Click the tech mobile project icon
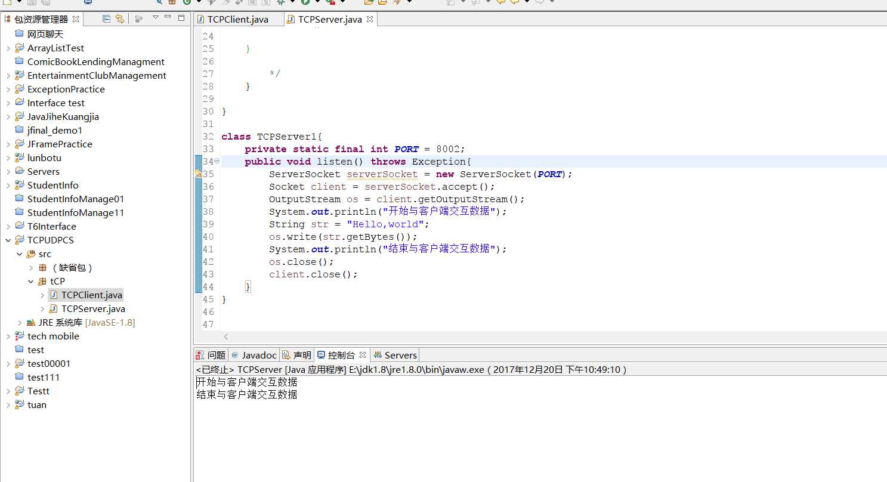Screen dimensions: 887x482 click(20, 336)
